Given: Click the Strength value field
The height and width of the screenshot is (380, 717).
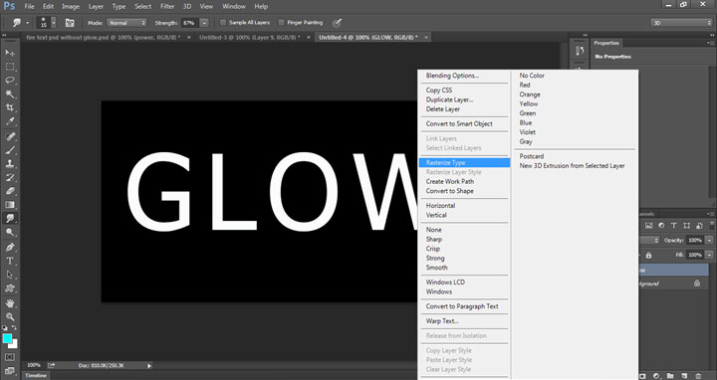Looking at the screenshot, I should (190, 22).
